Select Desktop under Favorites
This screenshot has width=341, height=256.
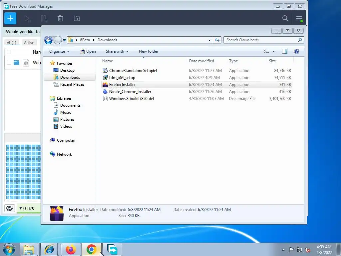67,70
